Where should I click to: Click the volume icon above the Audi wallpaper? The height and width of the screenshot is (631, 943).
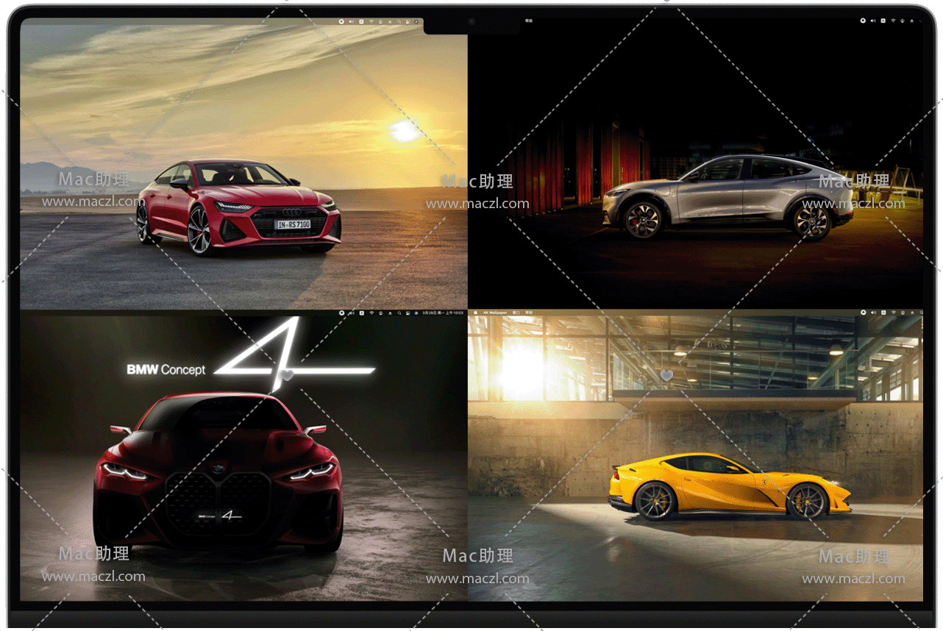point(351,22)
